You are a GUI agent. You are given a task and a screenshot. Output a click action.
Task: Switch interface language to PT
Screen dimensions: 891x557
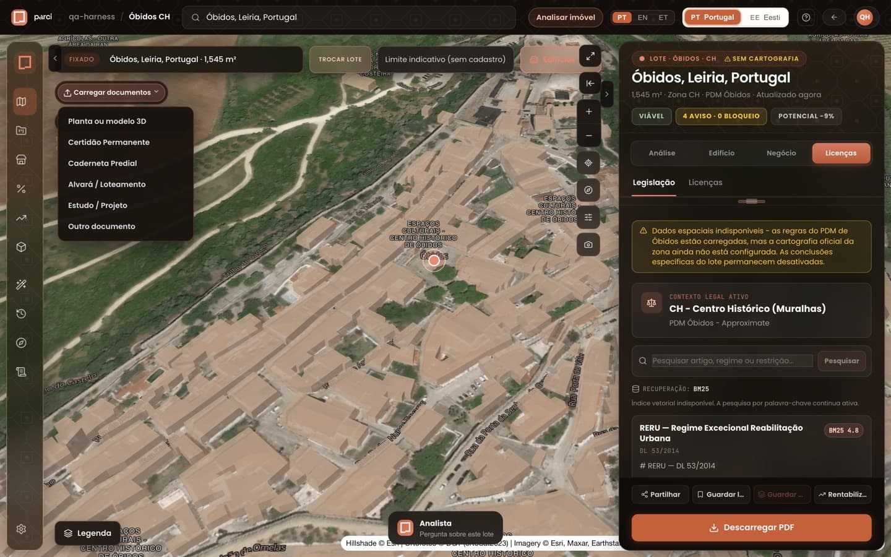click(x=622, y=17)
